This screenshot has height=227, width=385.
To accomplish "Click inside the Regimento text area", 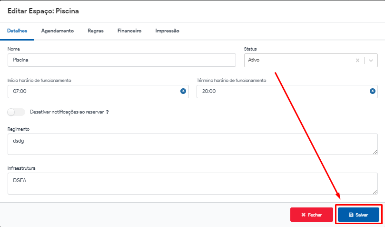I will [x=192, y=144].
